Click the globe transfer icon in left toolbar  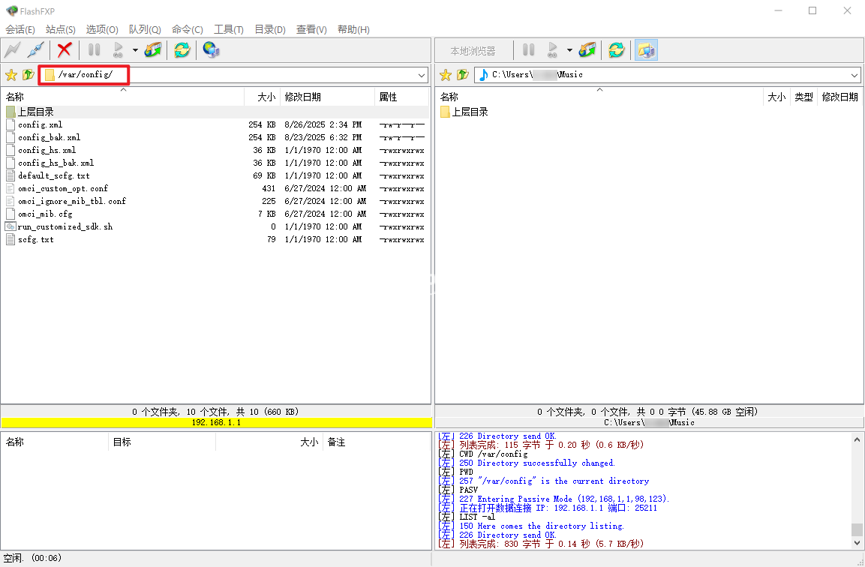153,50
